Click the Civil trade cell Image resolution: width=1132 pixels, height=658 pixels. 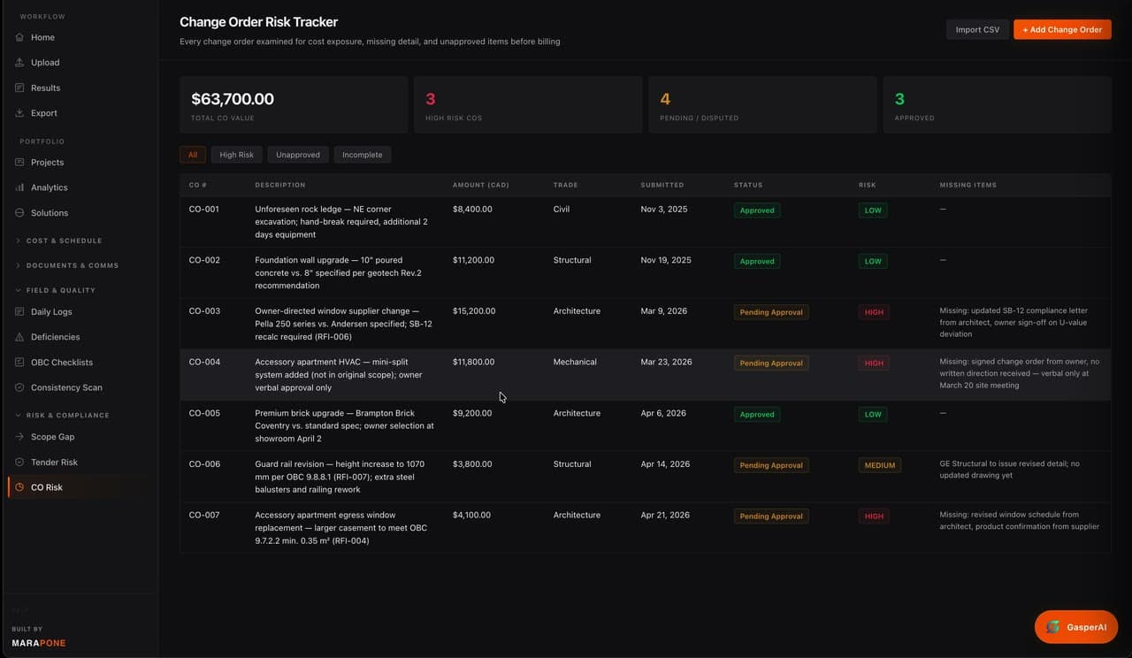coord(562,210)
